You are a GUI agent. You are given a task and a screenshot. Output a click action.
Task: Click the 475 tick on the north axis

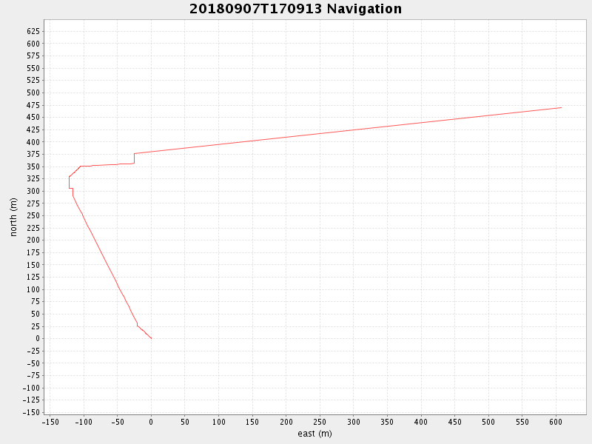tap(33, 105)
